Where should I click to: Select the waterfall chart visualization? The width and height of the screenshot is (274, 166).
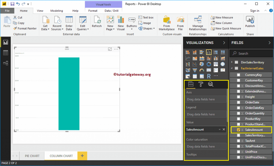tap(188, 64)
